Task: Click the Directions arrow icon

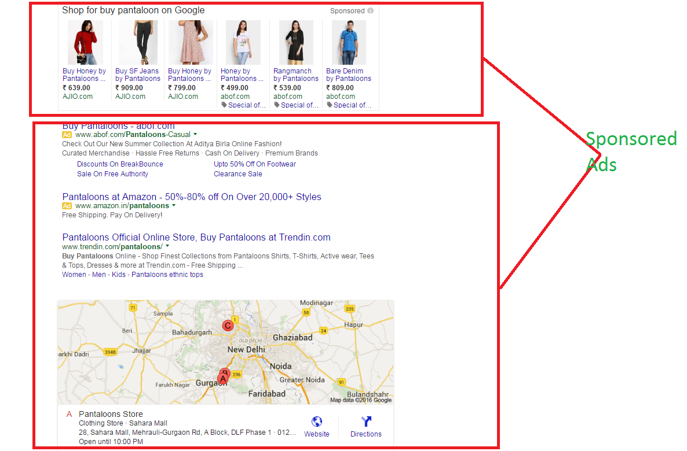Action: (x=366, y=422)
